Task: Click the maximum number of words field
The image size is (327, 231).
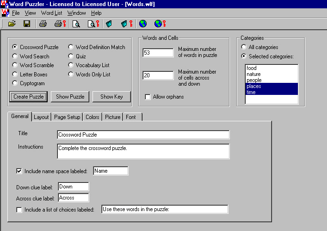Action: point(158,53)
